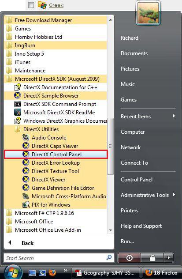Expand the Recent Items submenu arrow

click(174, 116)
